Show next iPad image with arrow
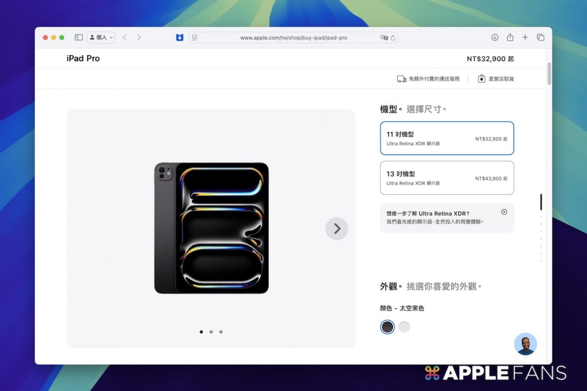Image resolution: width=587 pixels, height=391 pixels. coord(337,228)
